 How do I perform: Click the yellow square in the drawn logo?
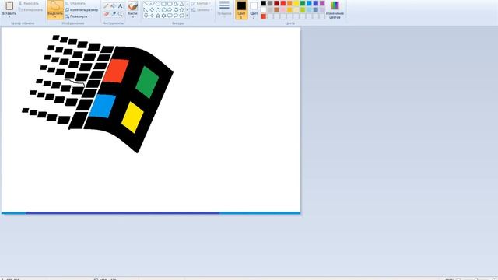pyautogui.click(x=133, y=117)
